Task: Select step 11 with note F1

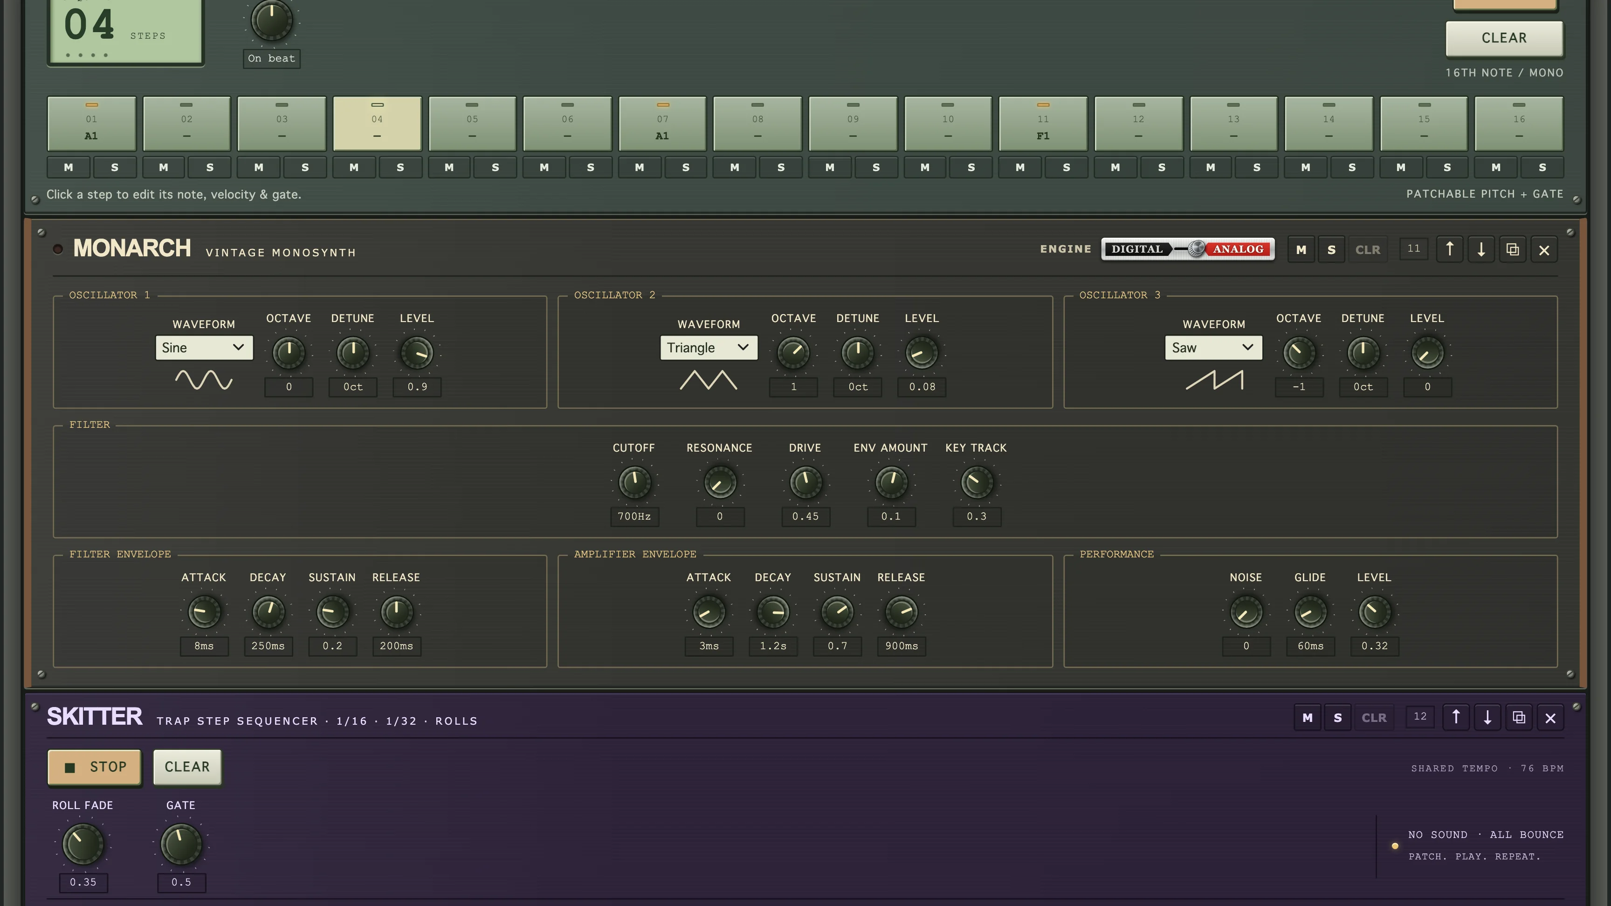Action: (x=1043, y=123)
